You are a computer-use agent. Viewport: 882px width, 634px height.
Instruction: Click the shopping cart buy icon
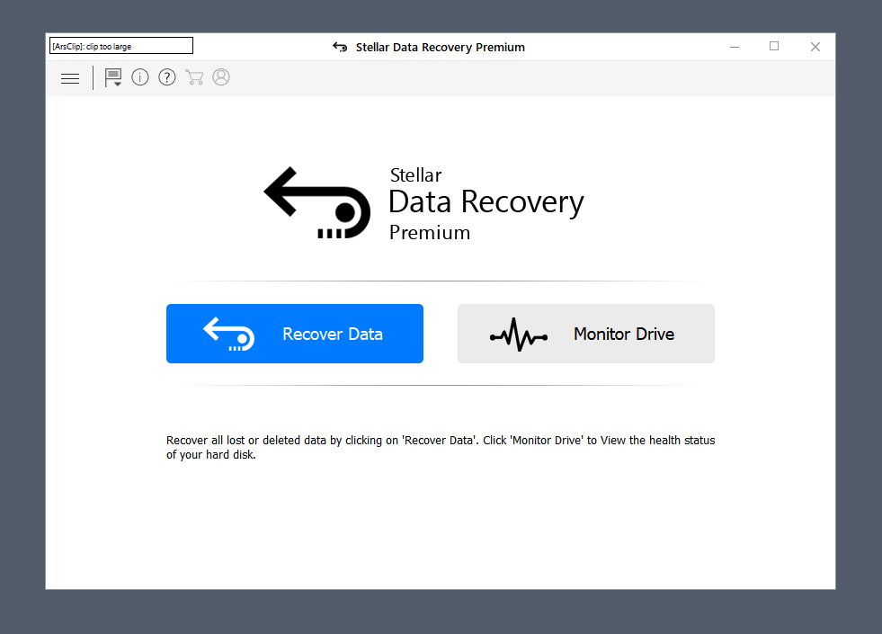[194, 77]
